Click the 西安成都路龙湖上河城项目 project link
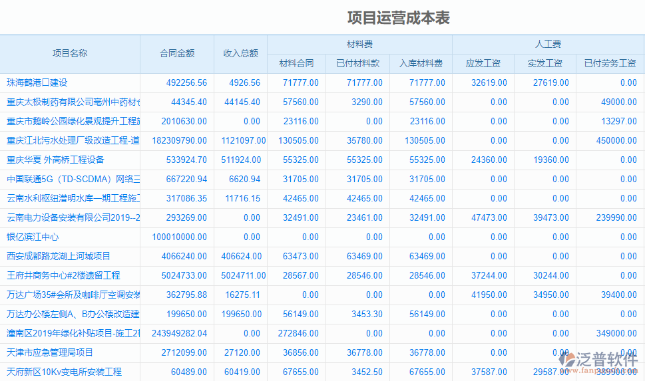Viewport: 645px width, 381px height. [59, 257]
